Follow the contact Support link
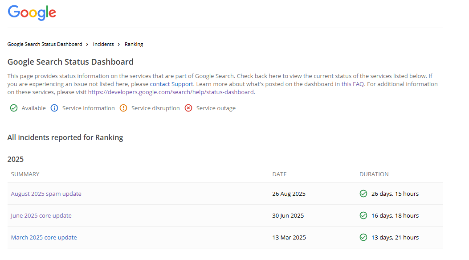 (x=171, y=84)
